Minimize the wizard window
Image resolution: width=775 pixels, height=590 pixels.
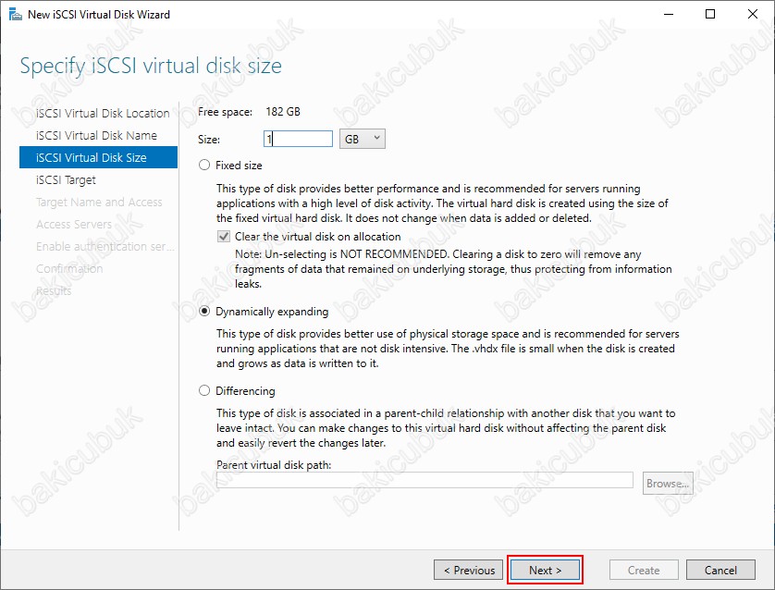(669, 14)
